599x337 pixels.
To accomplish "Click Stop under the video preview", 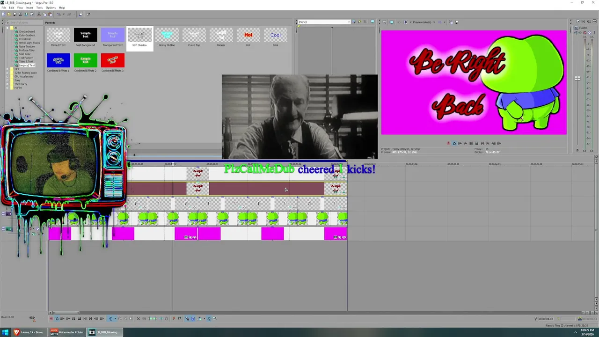I will pyautogui.click(x=476, y=143).
